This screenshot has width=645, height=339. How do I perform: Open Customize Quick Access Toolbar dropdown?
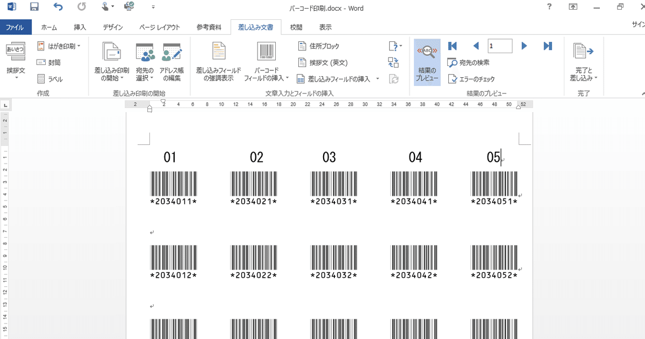point(153,8)
